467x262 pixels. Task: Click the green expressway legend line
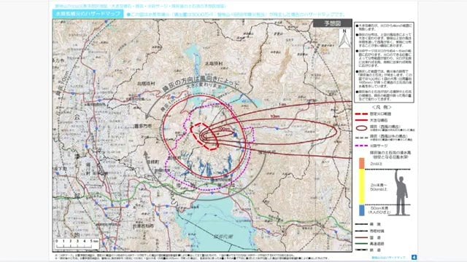361,244
